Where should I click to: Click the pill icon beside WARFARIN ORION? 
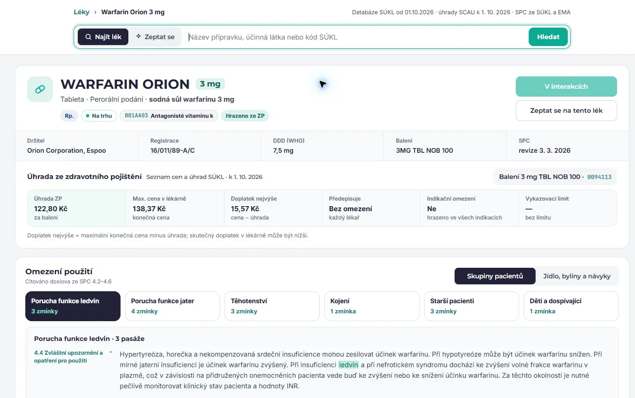coord(40,89)
